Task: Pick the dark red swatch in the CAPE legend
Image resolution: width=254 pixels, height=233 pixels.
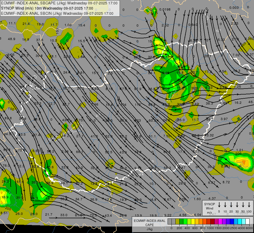Action: click(212, 222)
